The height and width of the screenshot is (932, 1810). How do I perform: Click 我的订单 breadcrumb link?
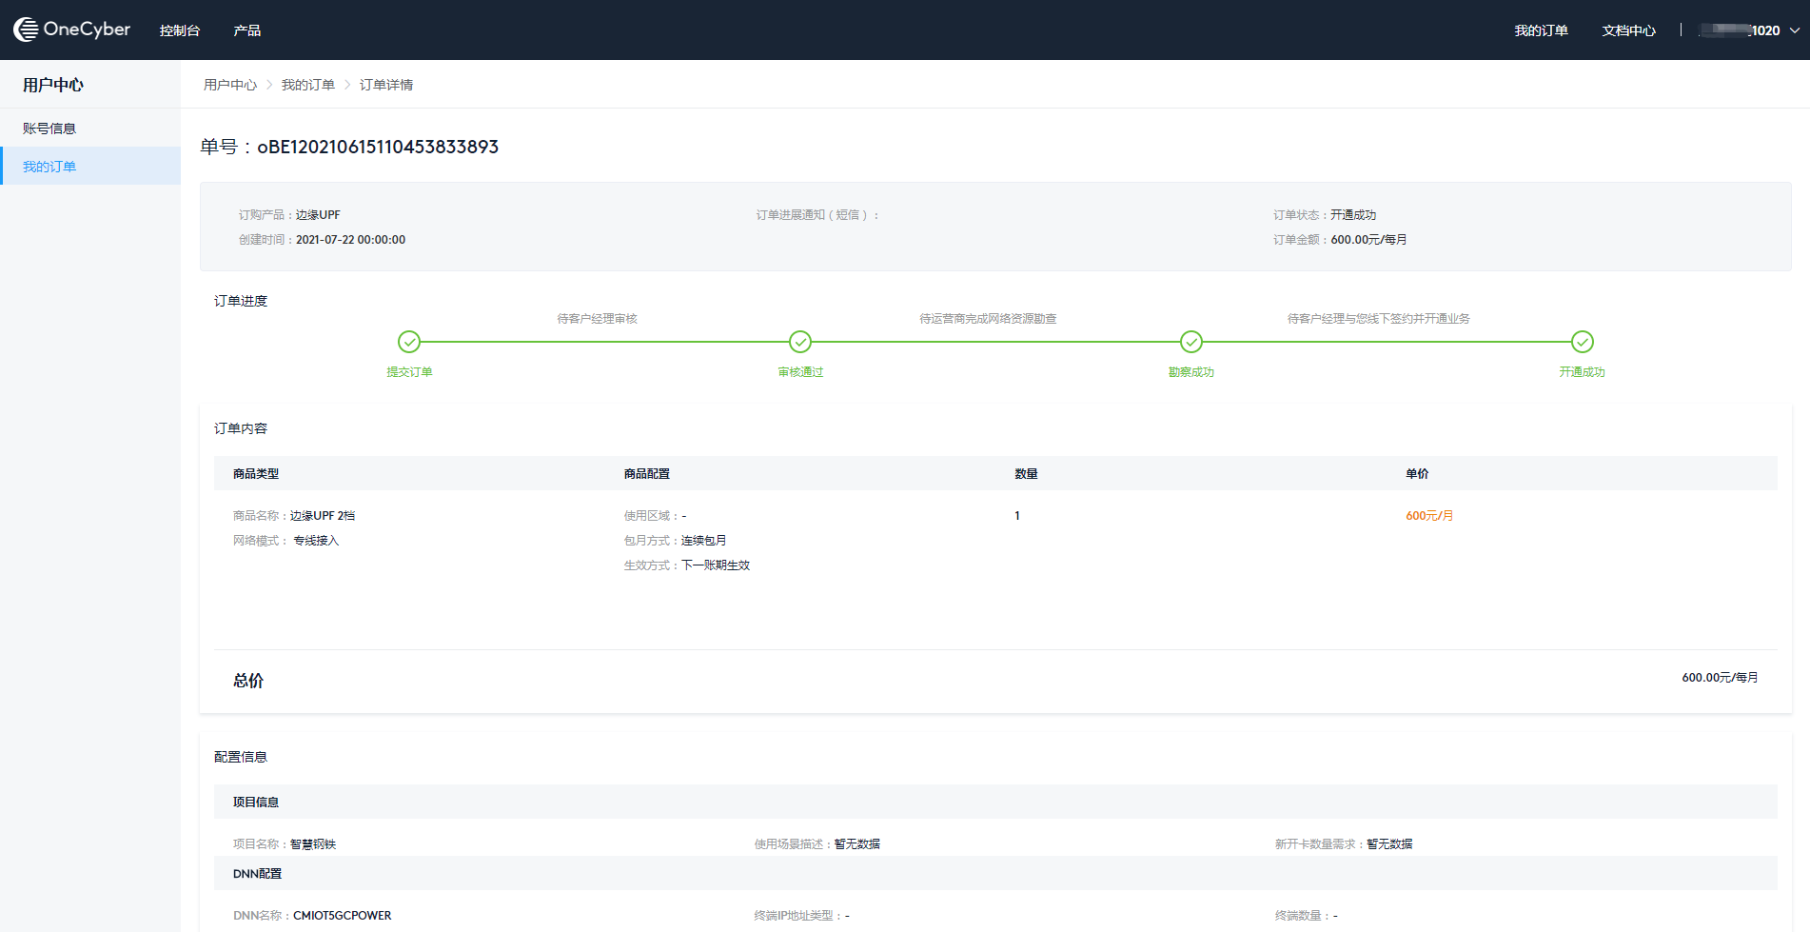coord(308,85)
